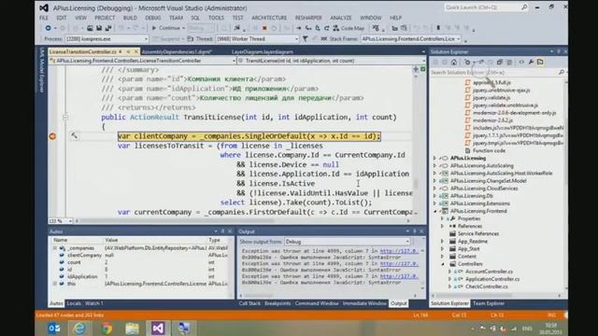Select jquery.validate.js in Solution Explorer
This screenshot has width=598, height=336.
[x=491, y=98]
